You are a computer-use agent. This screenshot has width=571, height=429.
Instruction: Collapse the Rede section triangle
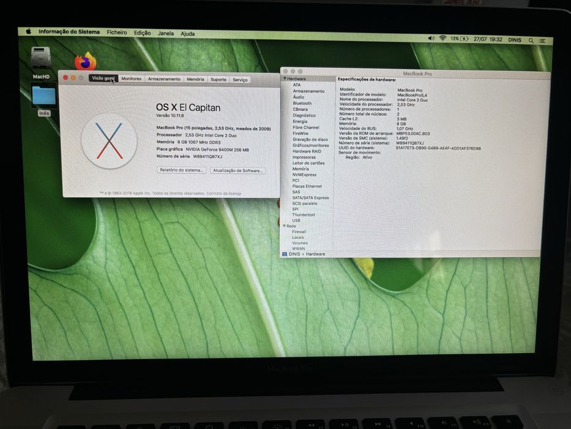tap(285, 226)
